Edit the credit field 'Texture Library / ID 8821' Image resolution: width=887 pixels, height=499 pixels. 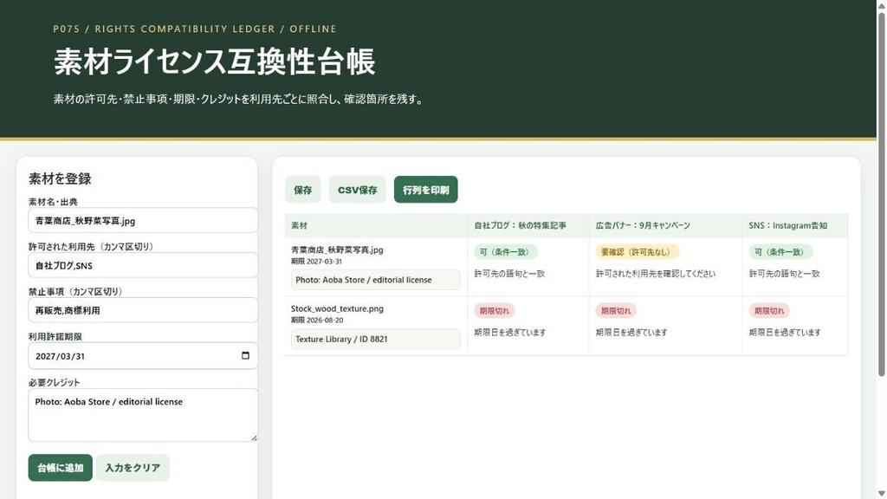(x=376, y=339)
